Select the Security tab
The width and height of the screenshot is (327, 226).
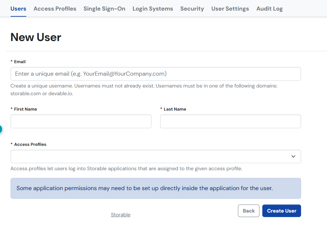[192, 9]
